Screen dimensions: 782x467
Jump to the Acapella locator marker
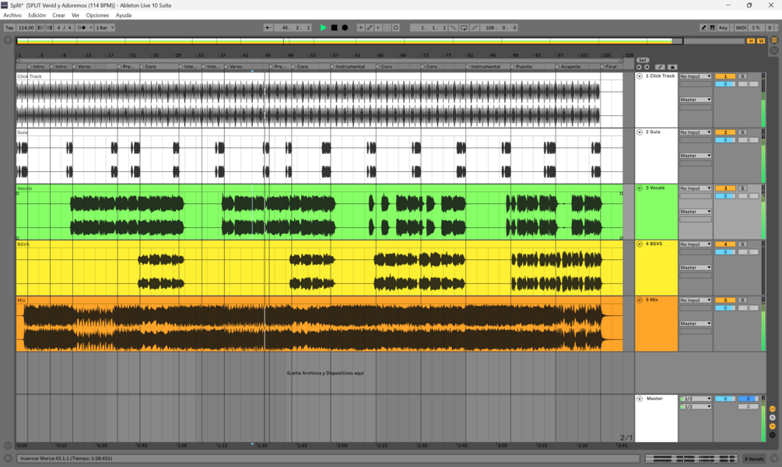click(x=568, y=66)
